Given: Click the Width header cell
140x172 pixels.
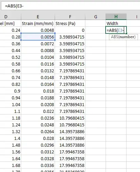Looking at the screenshot, I should pyautogui.click(x=116, y=23).
